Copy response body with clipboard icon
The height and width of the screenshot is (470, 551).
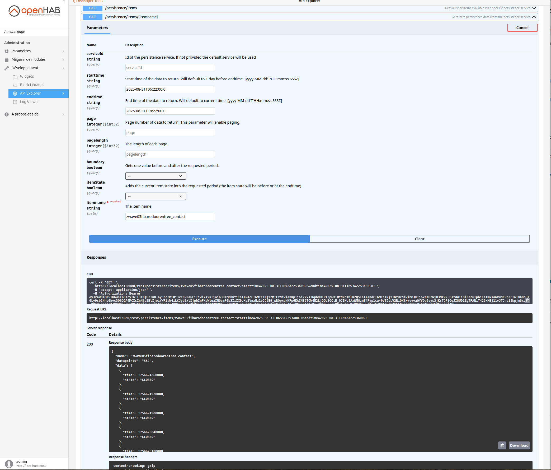[502, 445]
